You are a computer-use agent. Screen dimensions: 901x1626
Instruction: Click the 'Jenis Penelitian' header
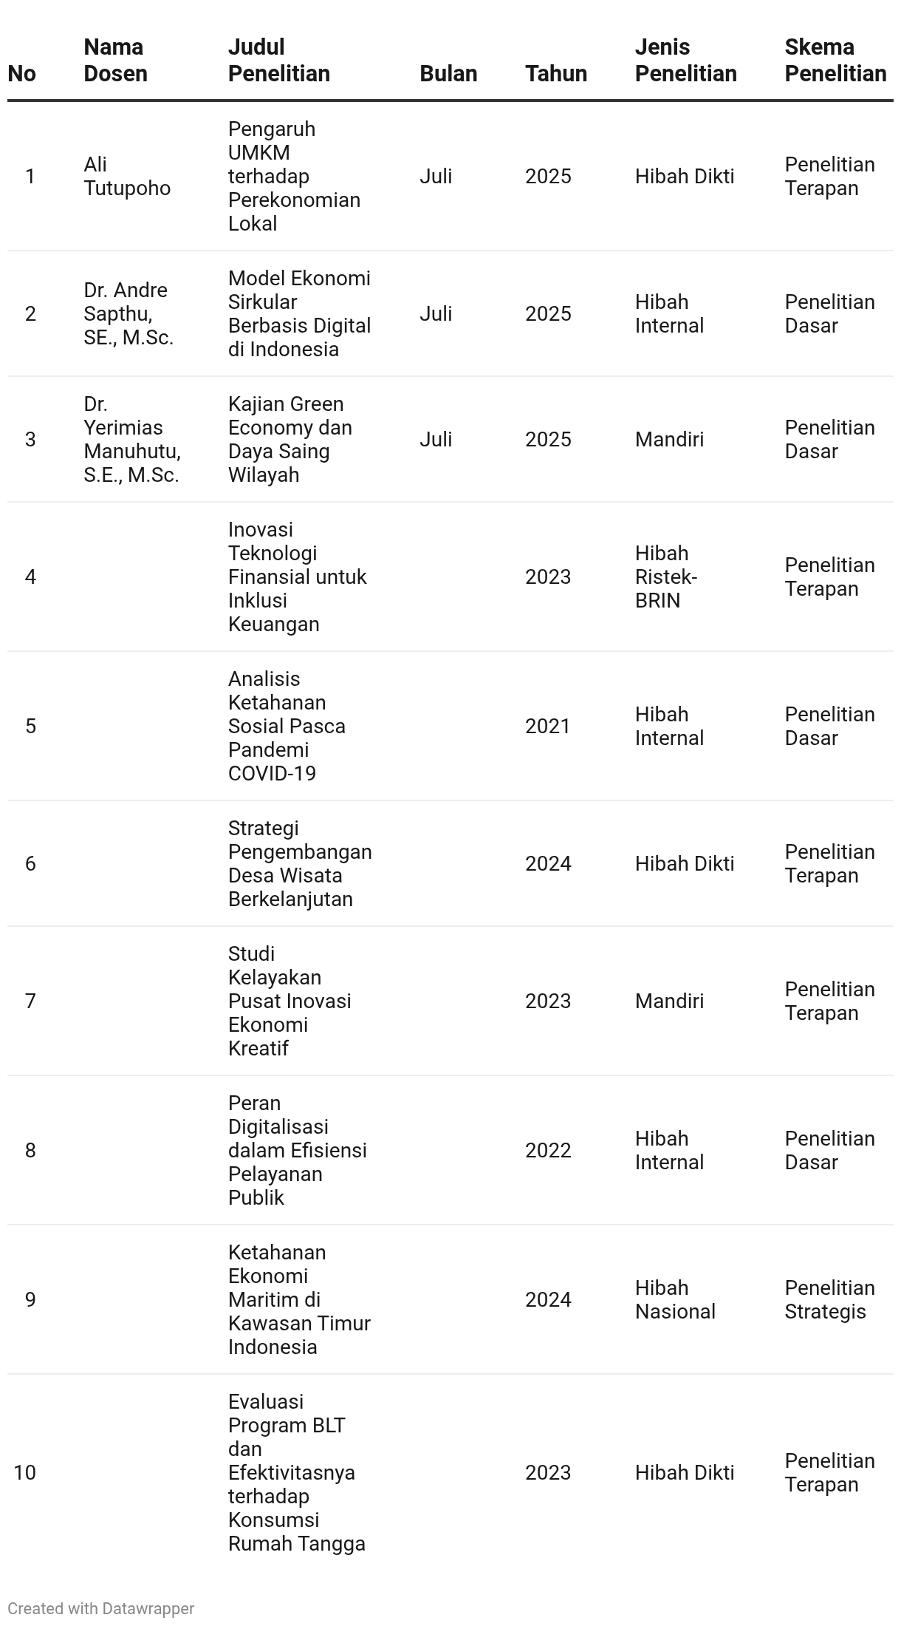coord(686,60)
